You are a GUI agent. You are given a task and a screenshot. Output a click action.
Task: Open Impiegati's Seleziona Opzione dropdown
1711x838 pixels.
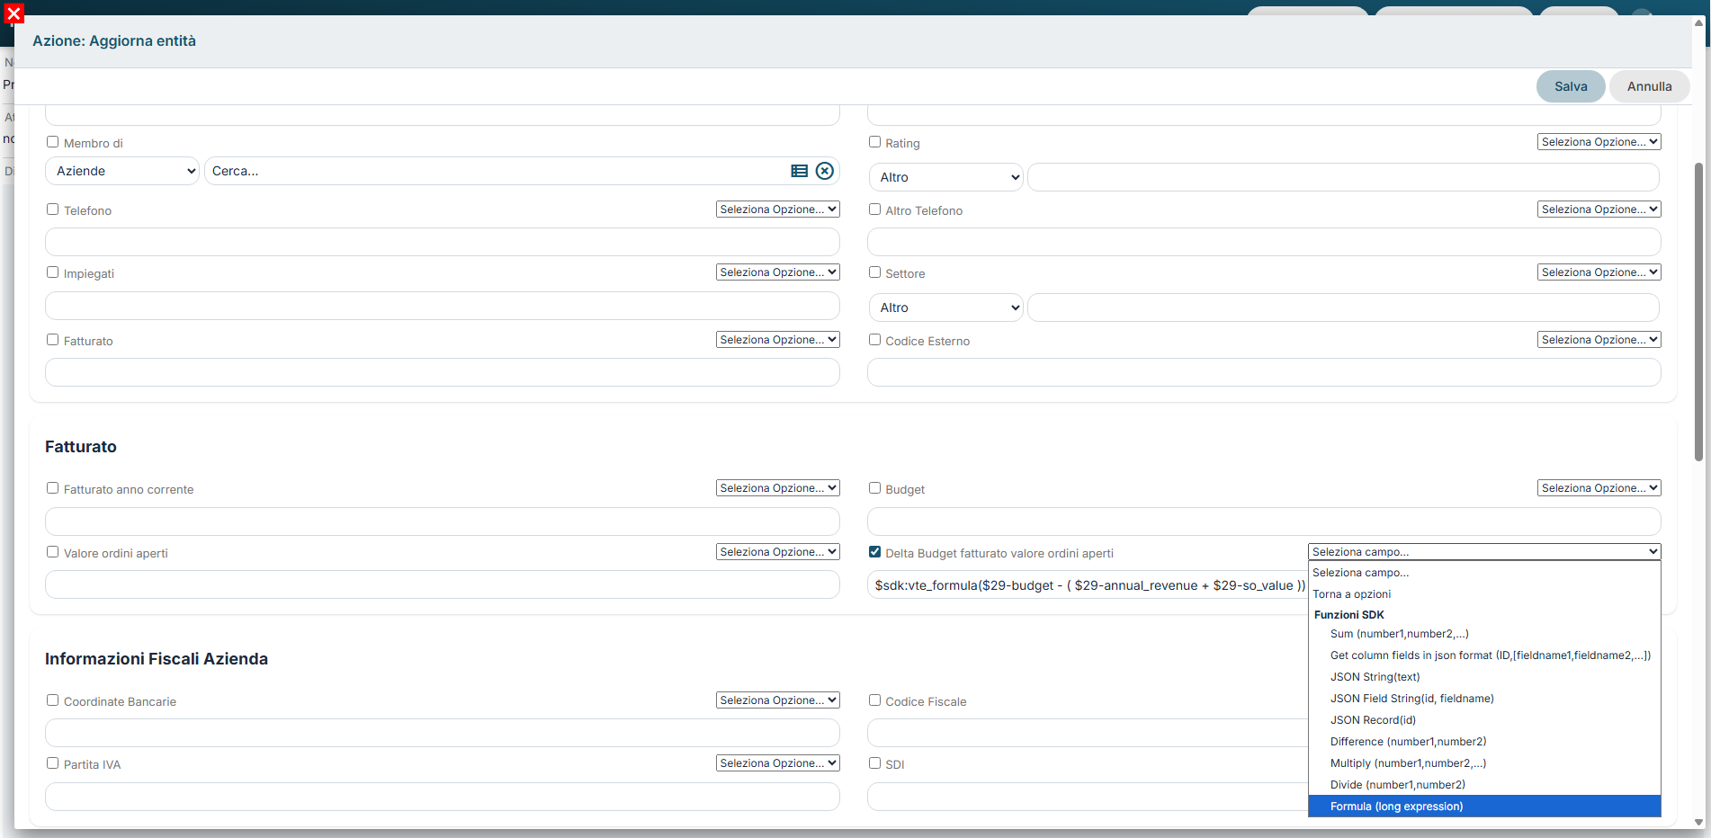pos(777,272)
